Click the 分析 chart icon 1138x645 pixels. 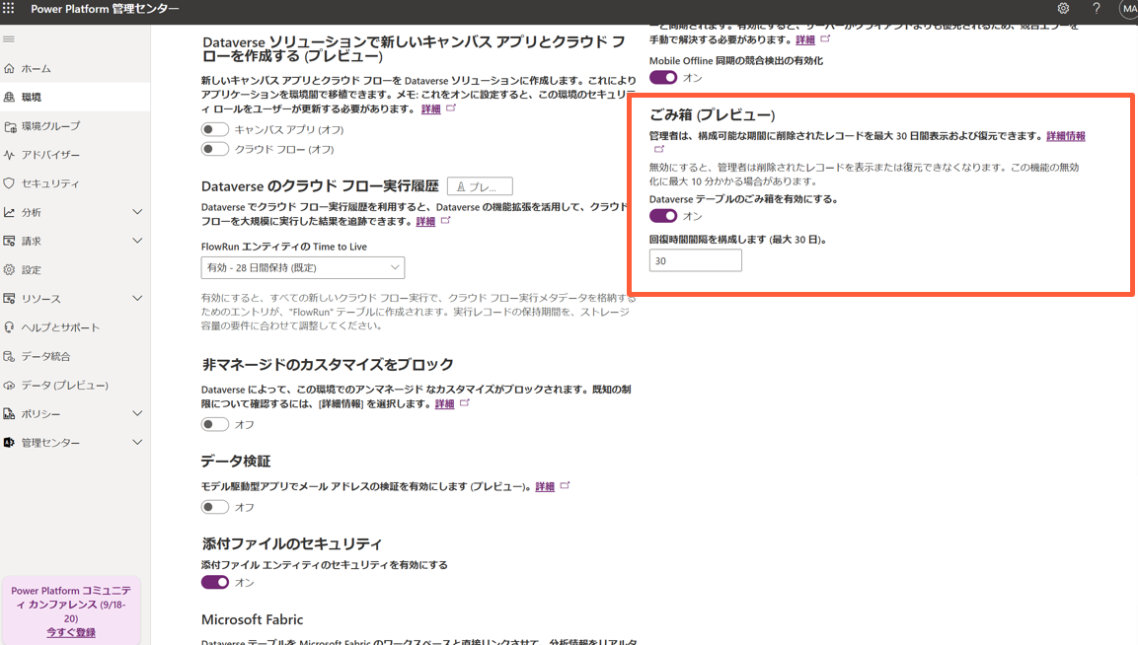click(x=10, y=213)
